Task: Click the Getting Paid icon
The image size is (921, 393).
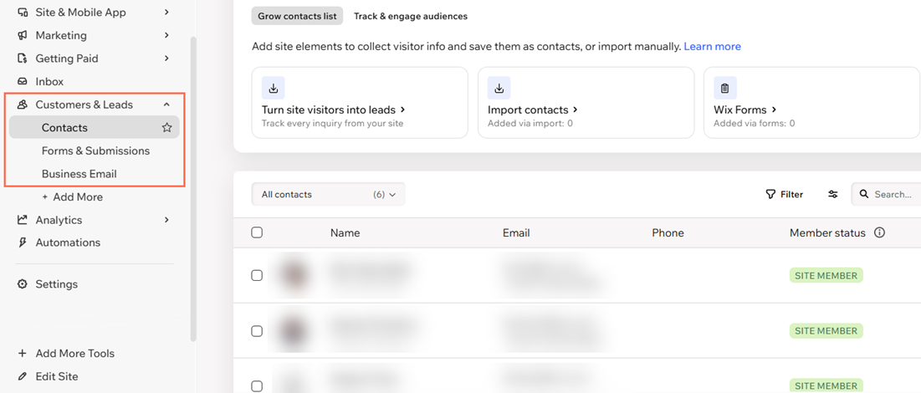Action: pos(23,59)
